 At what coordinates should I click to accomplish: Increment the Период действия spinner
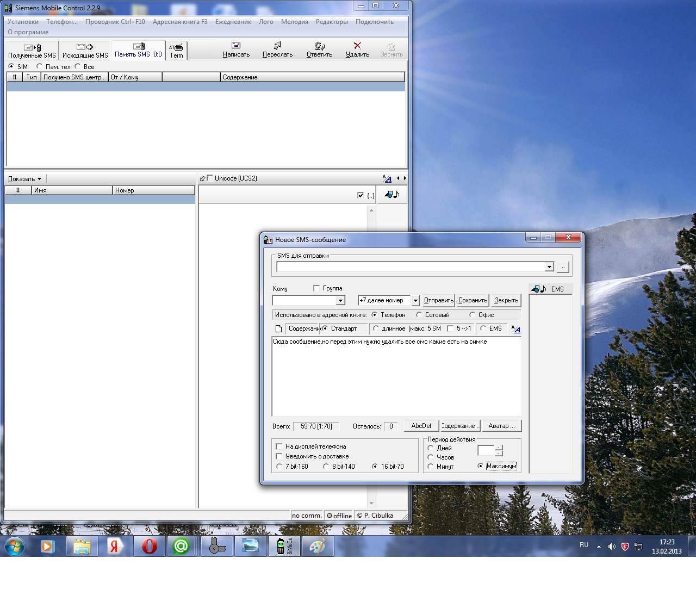(499, 448)
